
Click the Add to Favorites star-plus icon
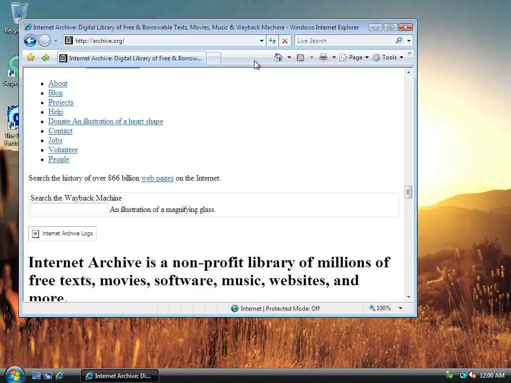pos(45,58)
